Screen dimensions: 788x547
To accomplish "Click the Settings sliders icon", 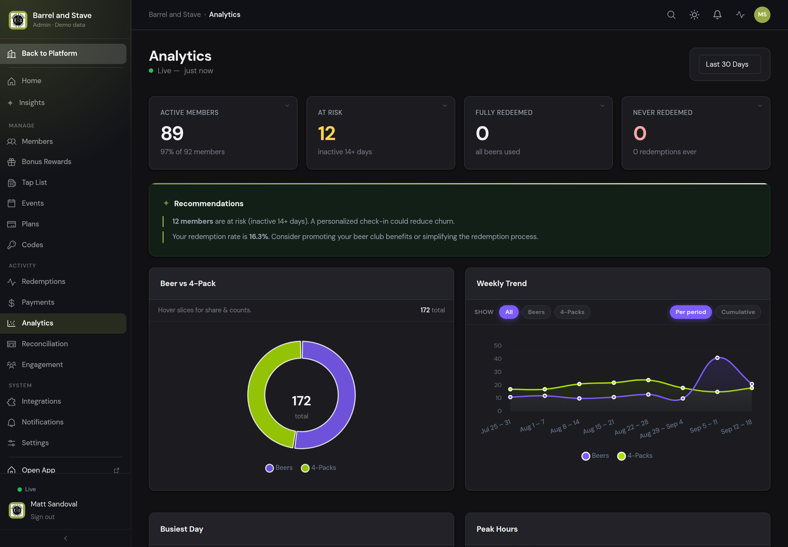I will 12,443.
